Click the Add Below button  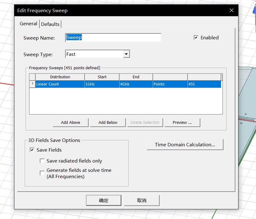click(x=108, y=123)
